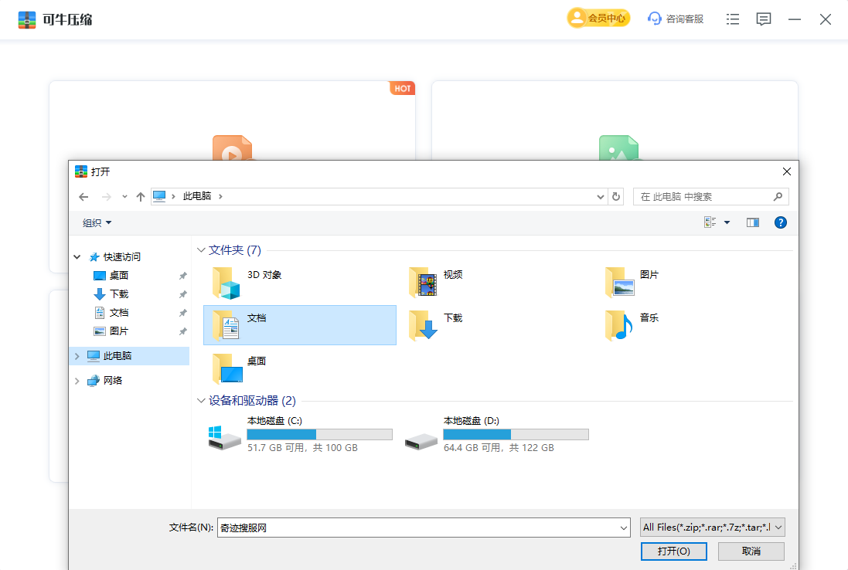Collapse the 快速访问 tree node
The height and width of the screenshot is (570, 848).
[x=77, y=257]
